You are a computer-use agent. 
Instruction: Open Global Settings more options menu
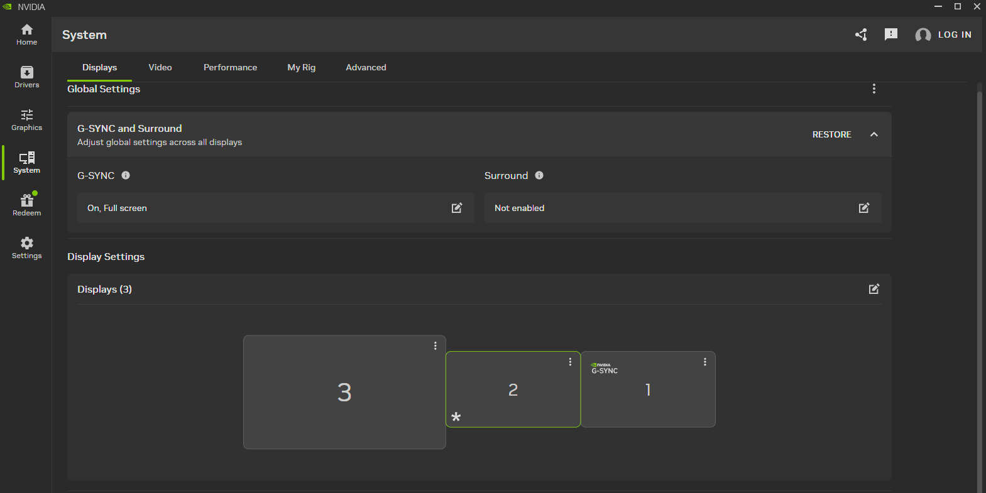[874, 89]
